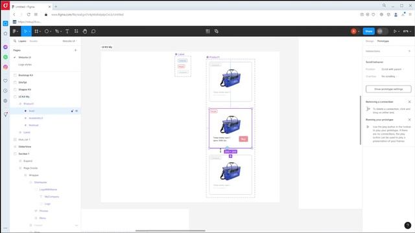Select the Logo styles page
Screen dimensions: 415x233
[25, 65]
